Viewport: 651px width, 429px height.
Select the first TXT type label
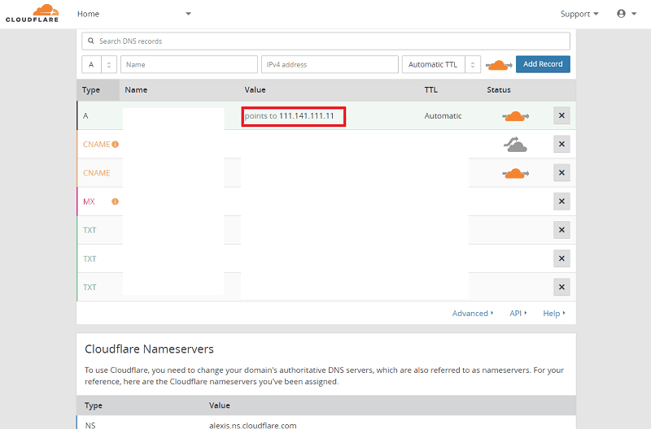[90, 230]
